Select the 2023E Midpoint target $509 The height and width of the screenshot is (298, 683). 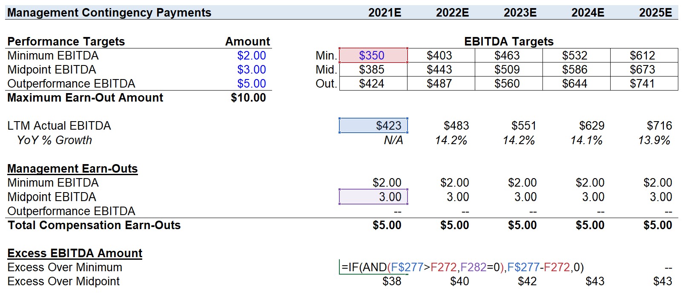[508, 69]
